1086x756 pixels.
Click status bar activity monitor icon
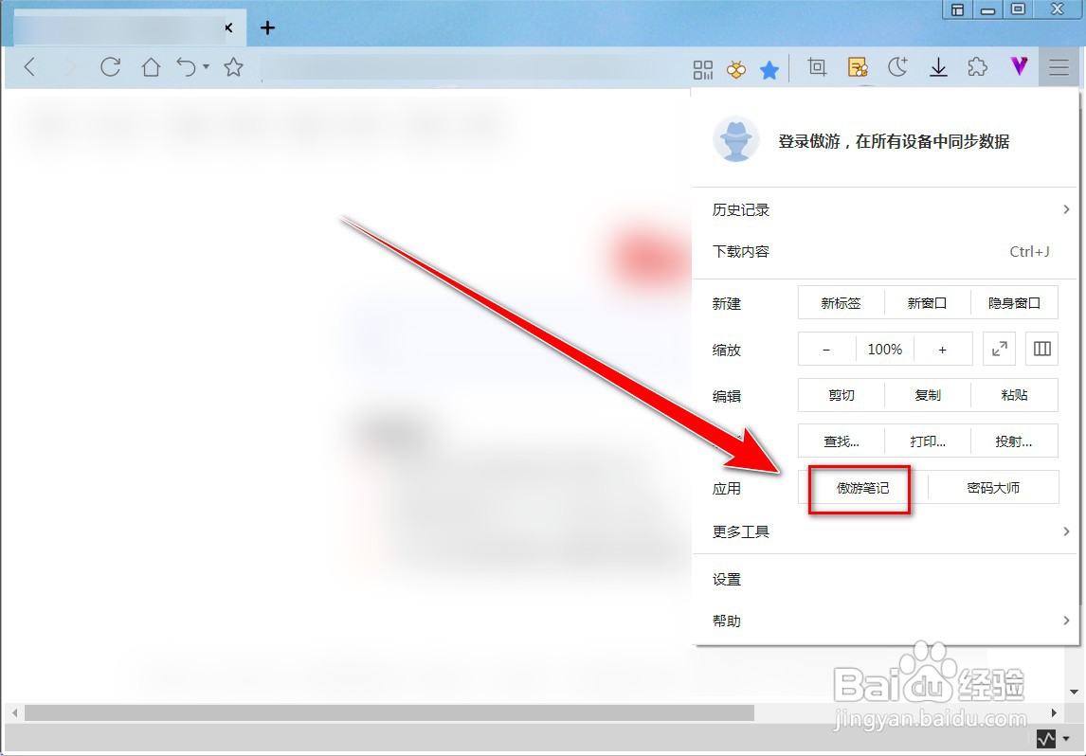pos(1046,739)
